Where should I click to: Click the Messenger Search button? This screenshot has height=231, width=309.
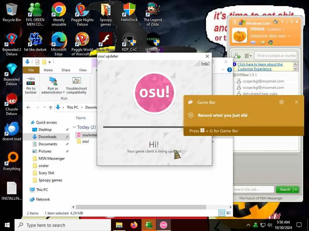point(285,189)
